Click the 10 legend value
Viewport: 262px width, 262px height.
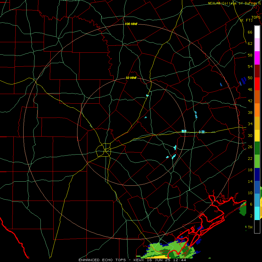(250, 193)
